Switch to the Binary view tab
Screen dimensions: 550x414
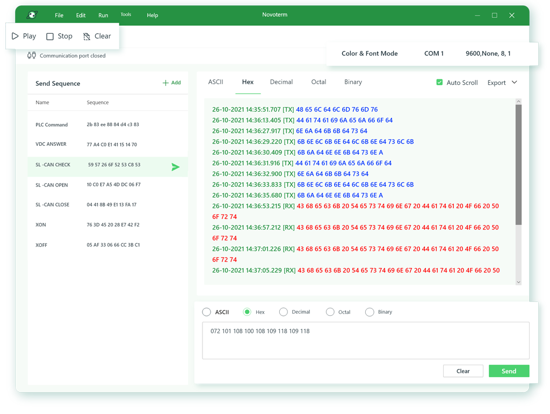pyautogui.click(x=353, y=82)
